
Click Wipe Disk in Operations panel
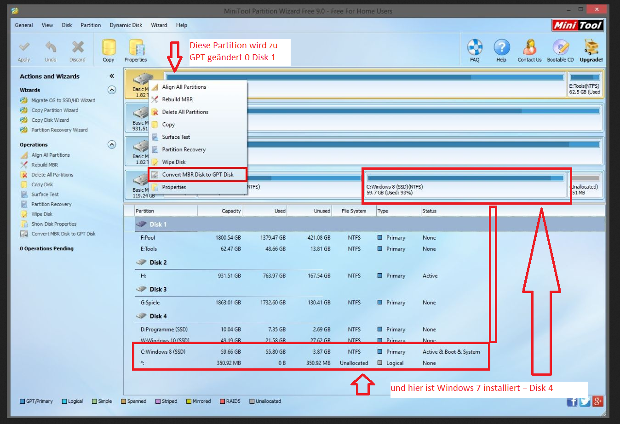pyautogui.click(x=42, y=214)
